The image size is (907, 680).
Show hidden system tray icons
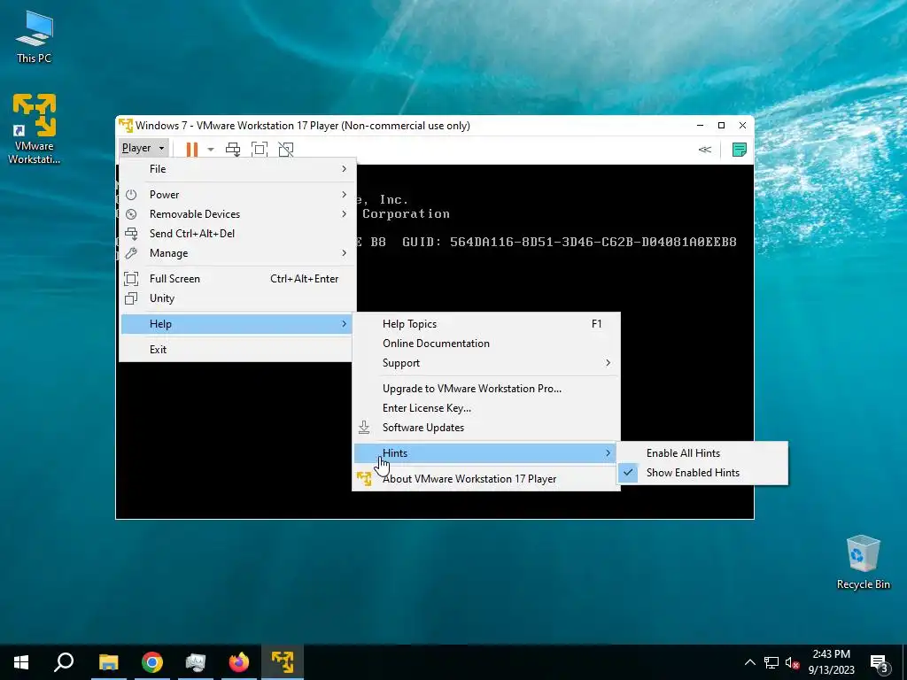[x=749, y=662]
